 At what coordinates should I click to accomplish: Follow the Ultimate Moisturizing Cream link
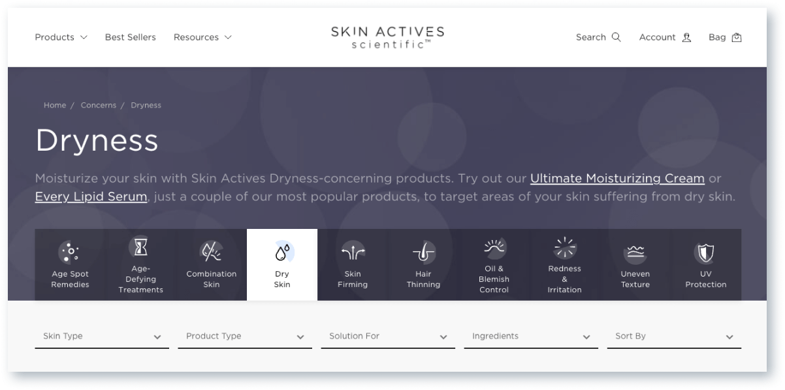click(617, 178)
